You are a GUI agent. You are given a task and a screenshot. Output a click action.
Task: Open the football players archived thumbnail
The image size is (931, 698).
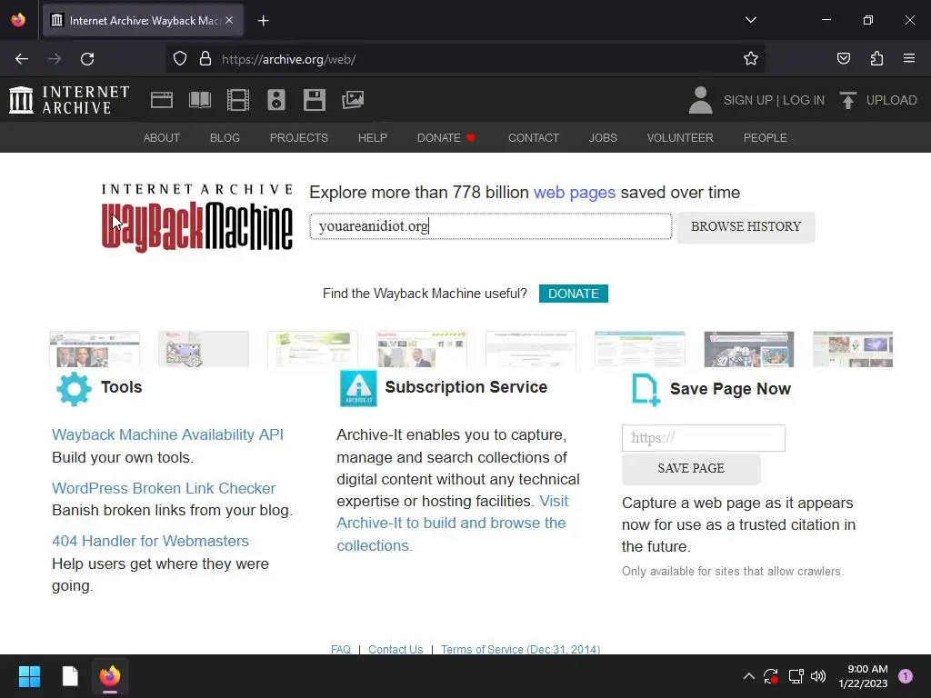coord(748,349)
